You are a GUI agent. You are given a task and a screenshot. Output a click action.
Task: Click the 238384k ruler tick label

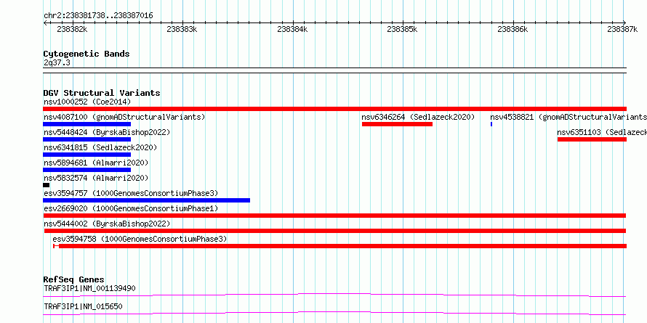292,29
